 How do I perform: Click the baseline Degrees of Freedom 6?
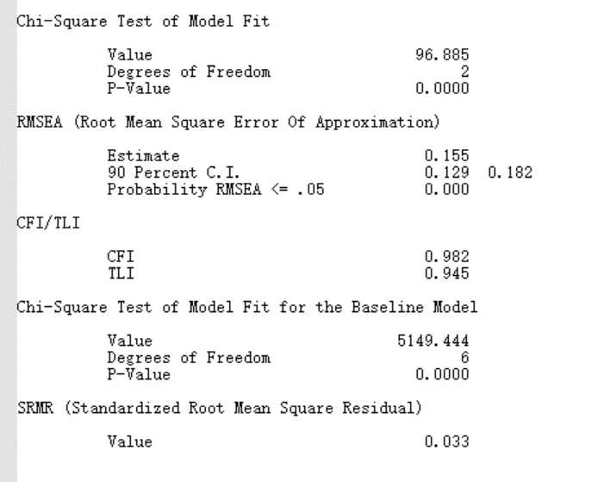coord(465,358)
